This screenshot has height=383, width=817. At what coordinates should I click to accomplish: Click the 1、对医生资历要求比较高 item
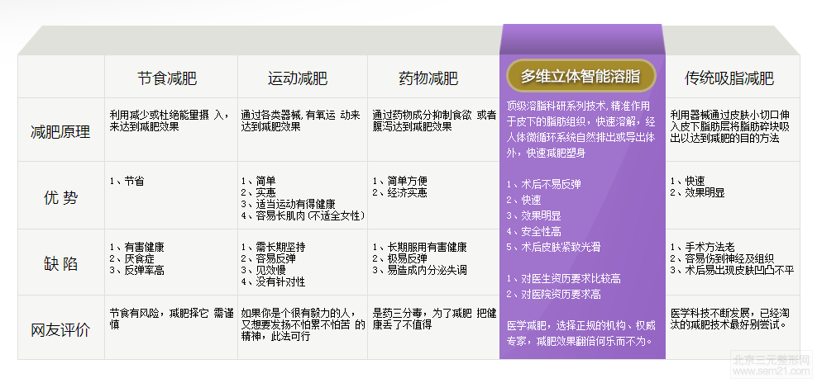point(563,278)
